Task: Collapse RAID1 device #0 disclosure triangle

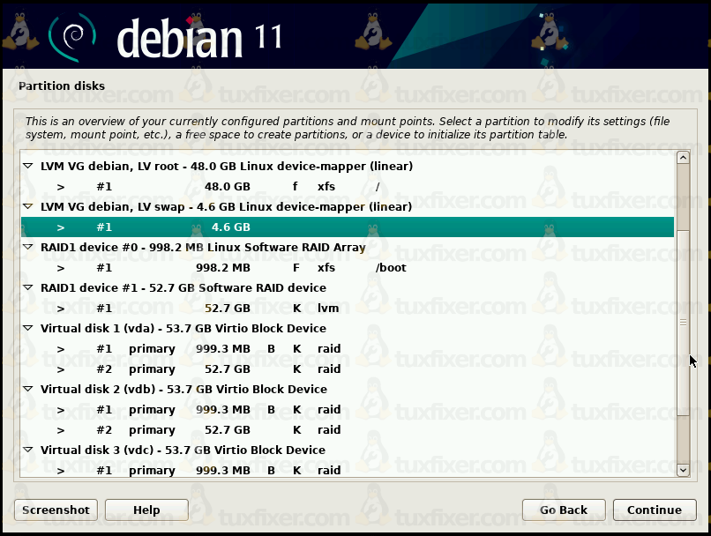Action: click(x=28, y=248)
